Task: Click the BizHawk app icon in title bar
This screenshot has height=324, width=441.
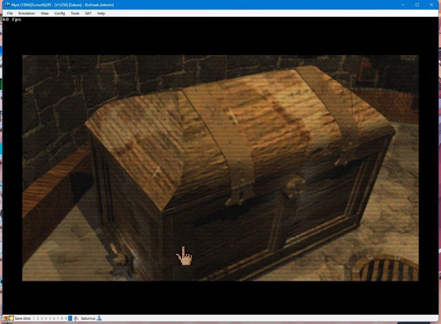Action: click(x=8, y=5)
